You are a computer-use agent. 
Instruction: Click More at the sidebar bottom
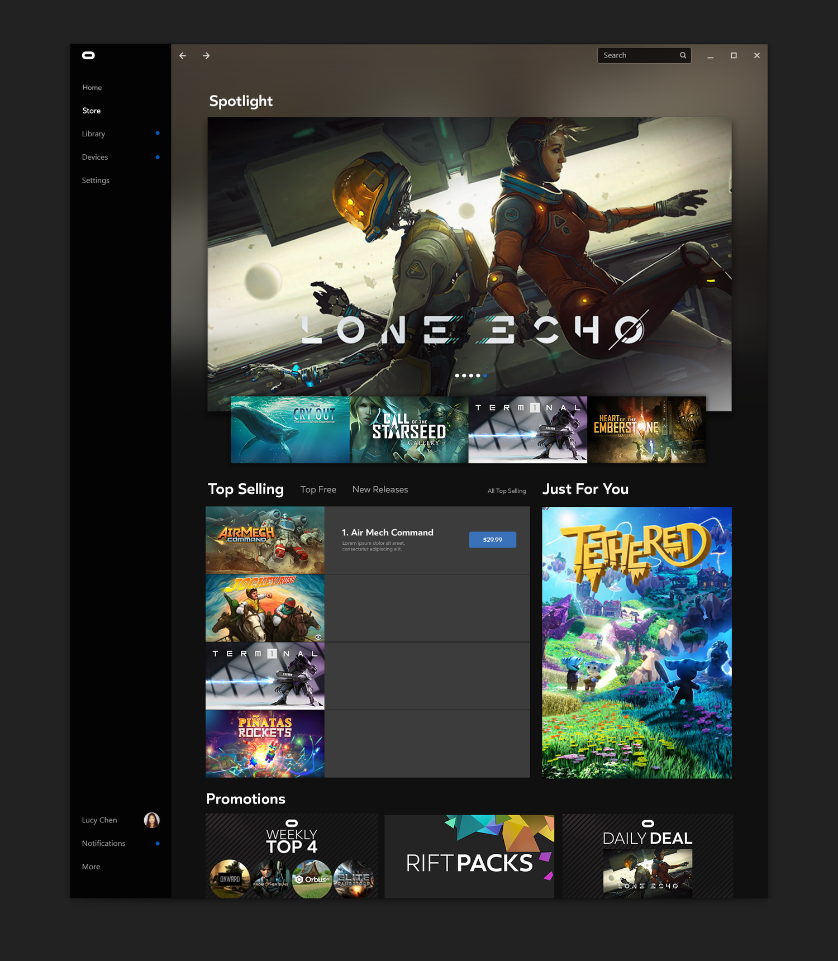coord(91,867)
